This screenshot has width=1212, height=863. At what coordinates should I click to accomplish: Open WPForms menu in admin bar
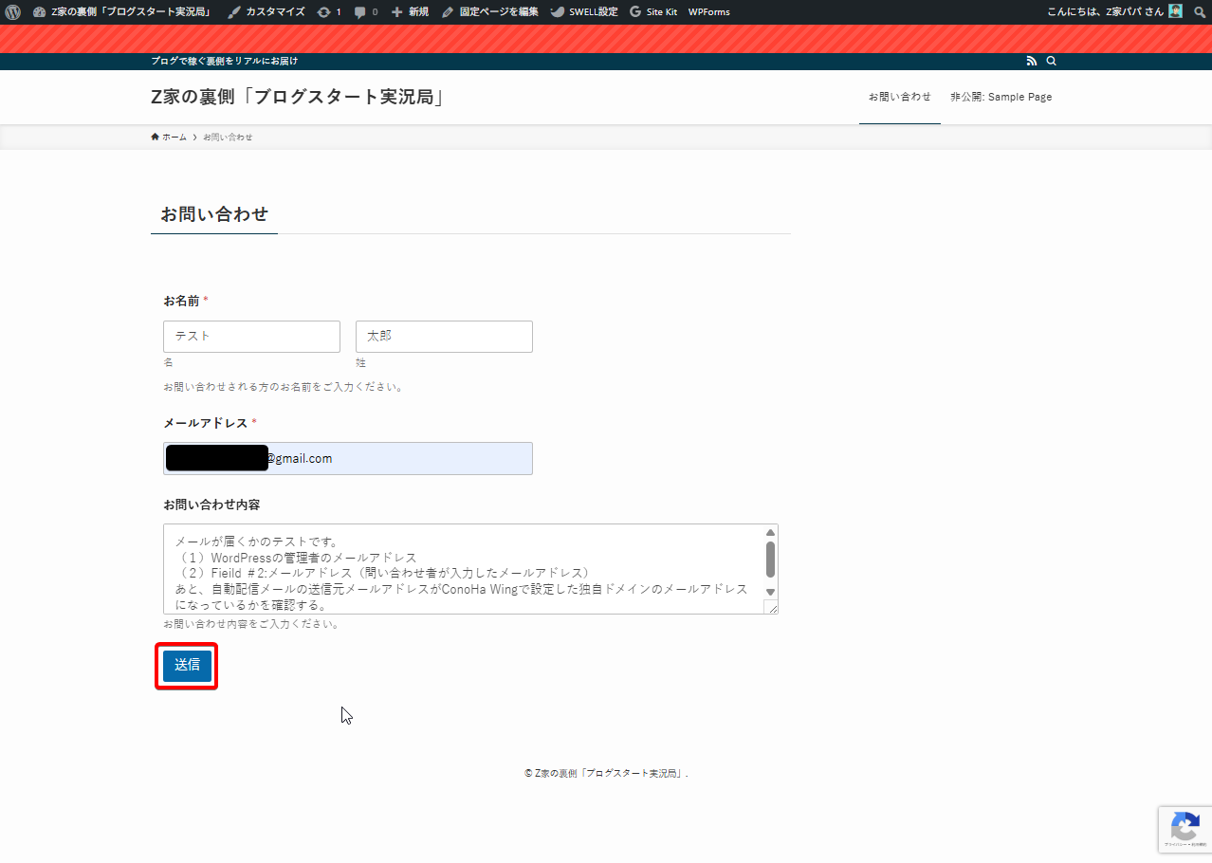(708, 12)
